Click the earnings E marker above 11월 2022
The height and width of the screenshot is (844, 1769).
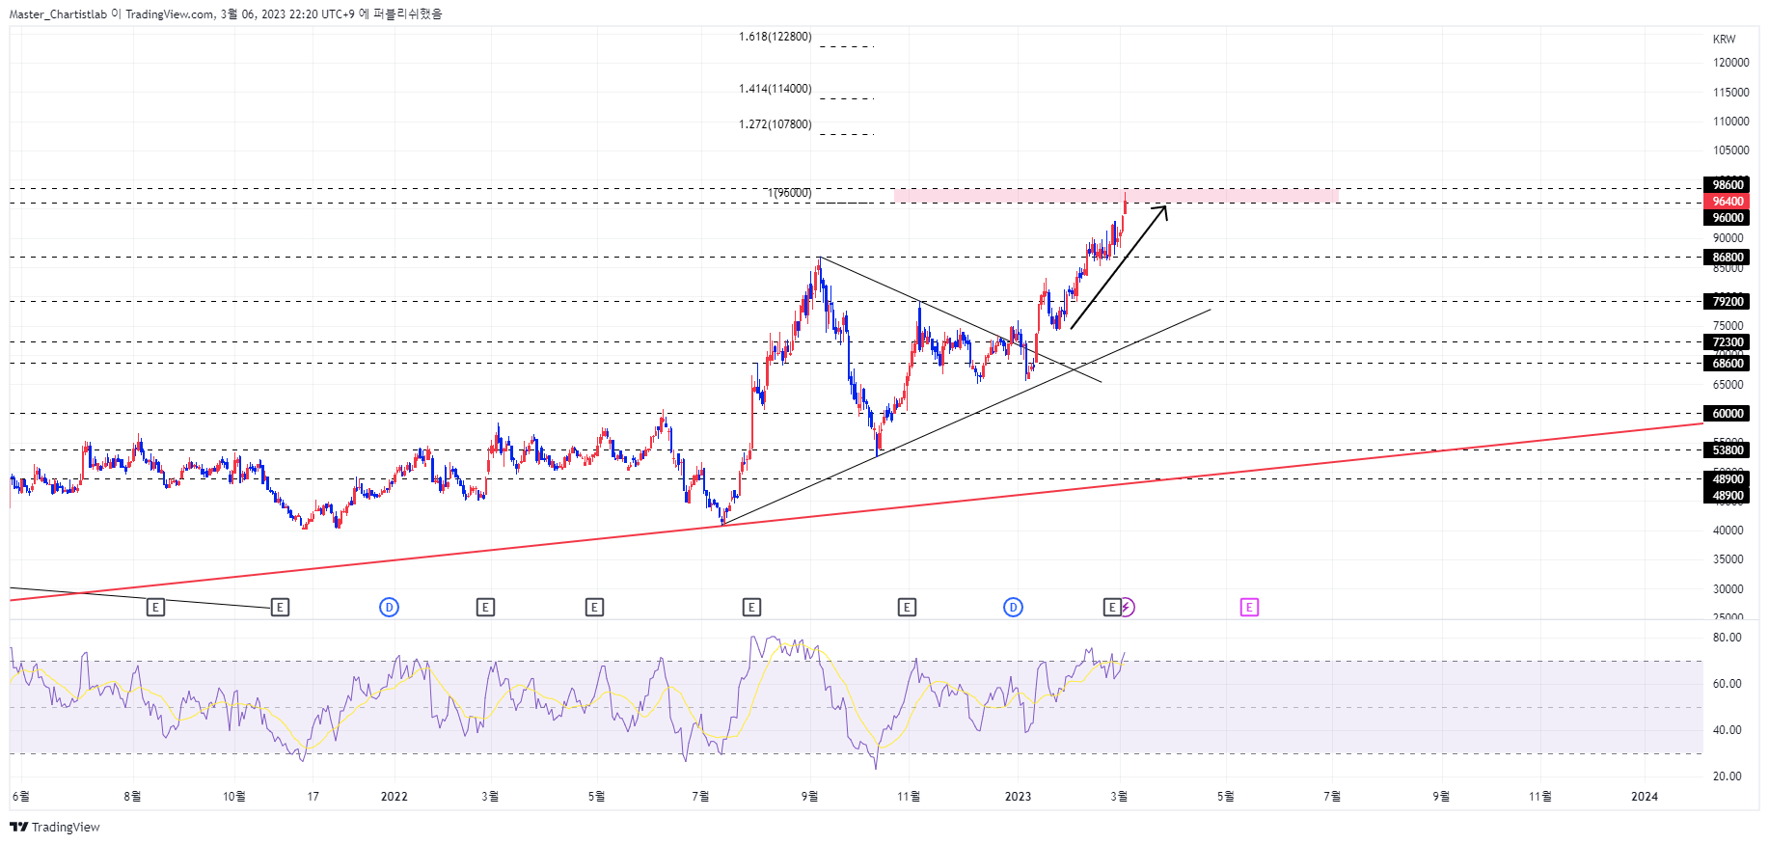coord(907,607)
